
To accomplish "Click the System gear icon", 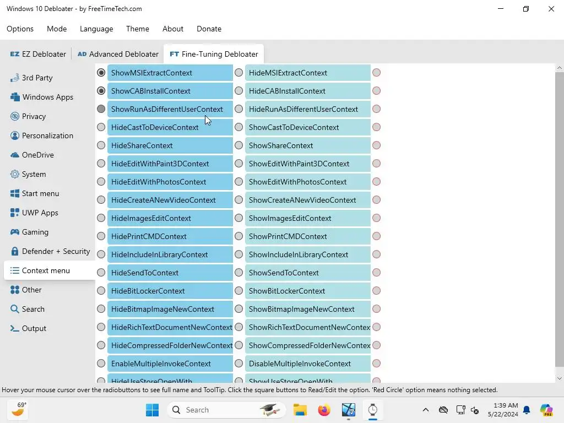I will 15,174.
